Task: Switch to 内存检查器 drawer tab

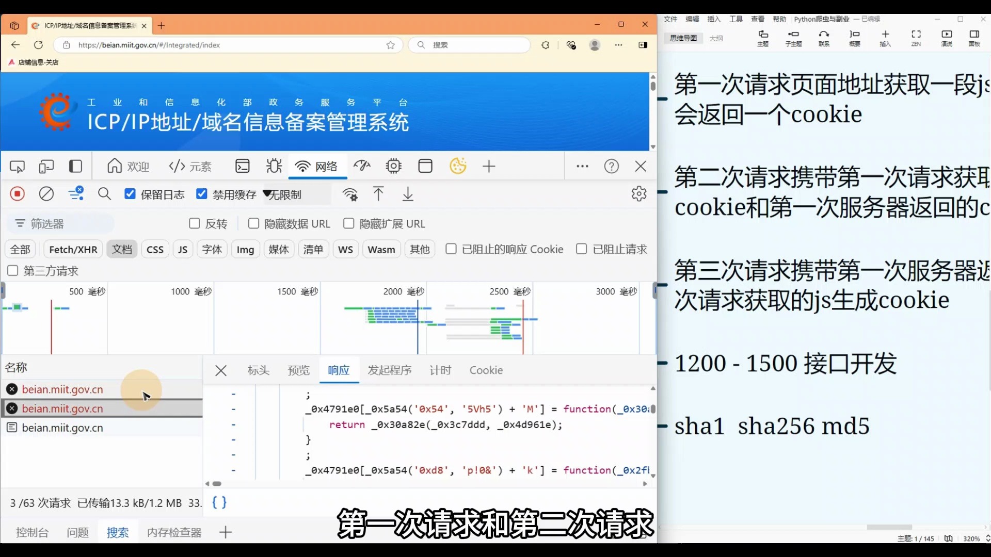Action: [x=174, y=532]
